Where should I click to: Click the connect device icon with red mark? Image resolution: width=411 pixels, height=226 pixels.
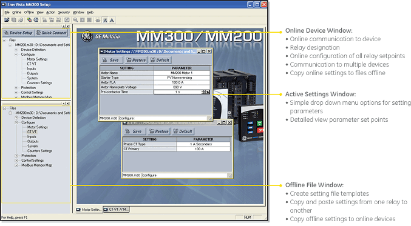(29, 20)
